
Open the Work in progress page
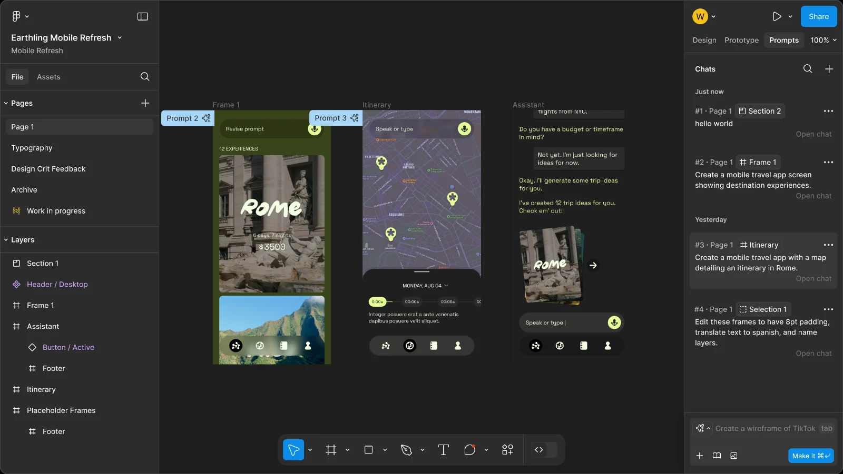[56, 211]
